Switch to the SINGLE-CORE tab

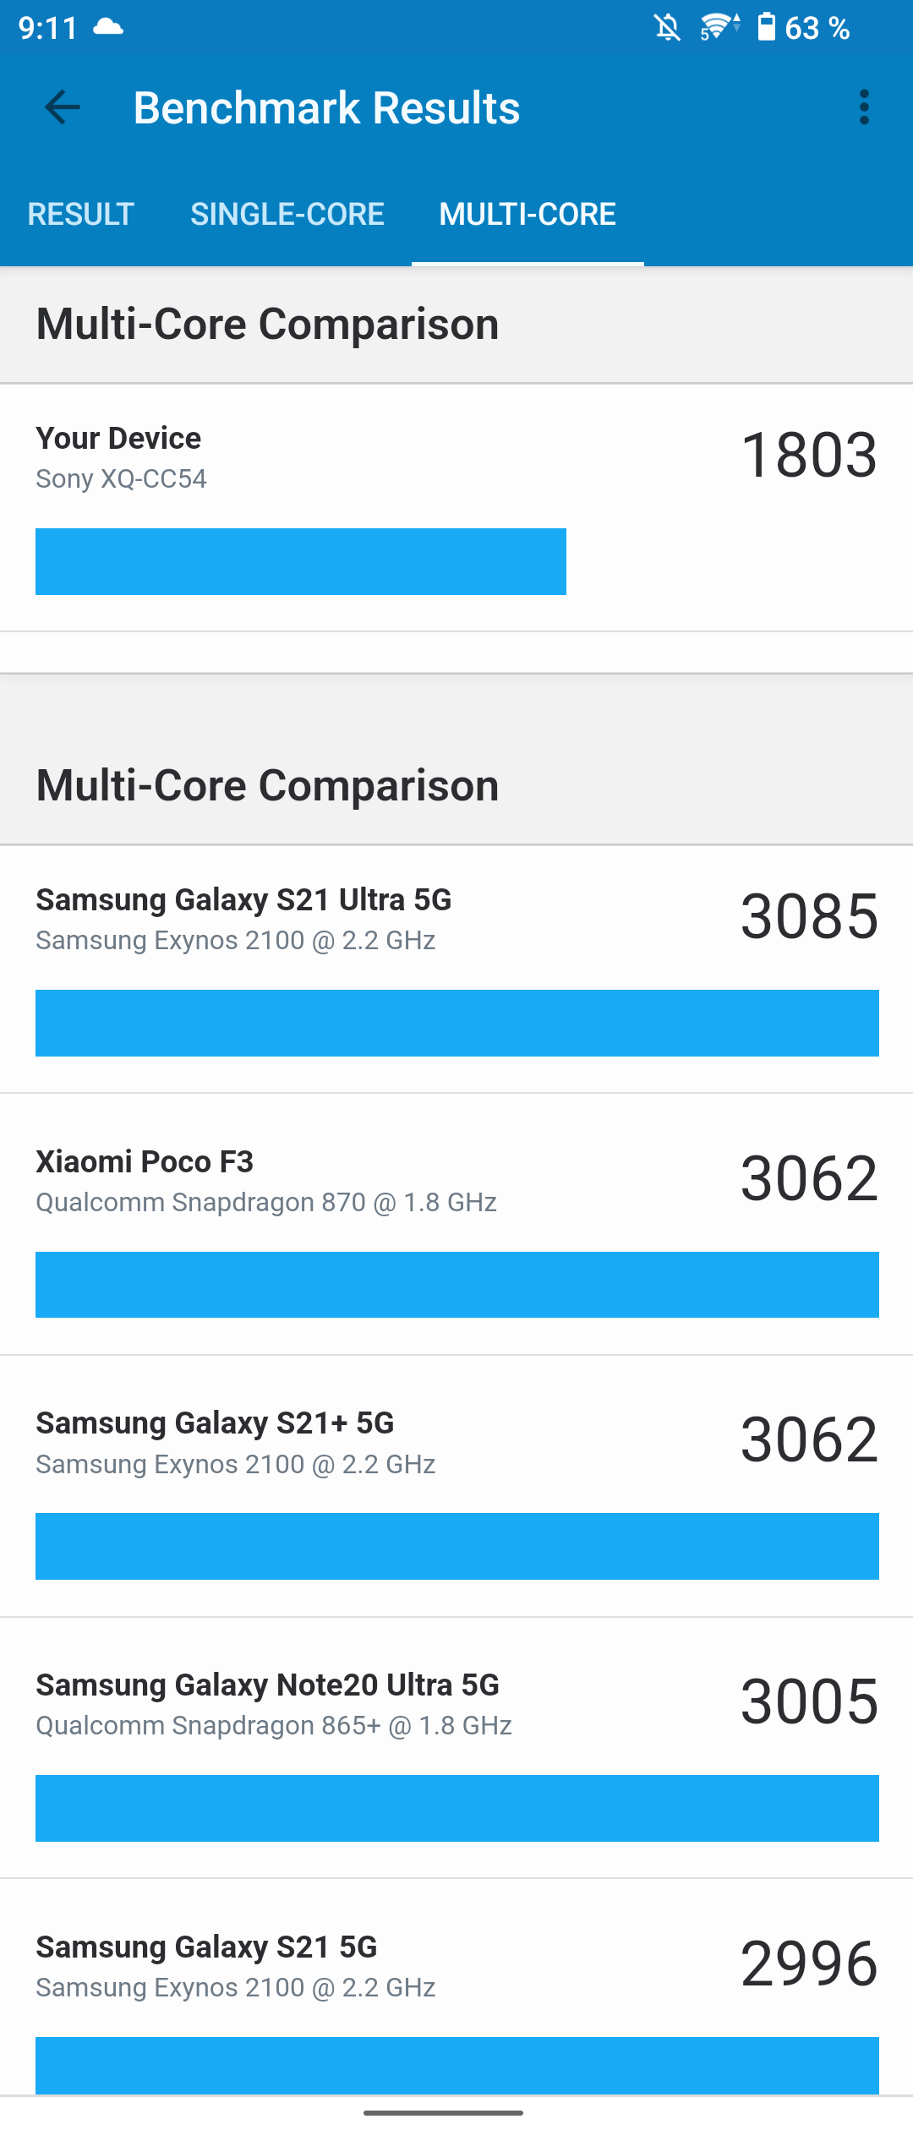click(x=287, y=214)
